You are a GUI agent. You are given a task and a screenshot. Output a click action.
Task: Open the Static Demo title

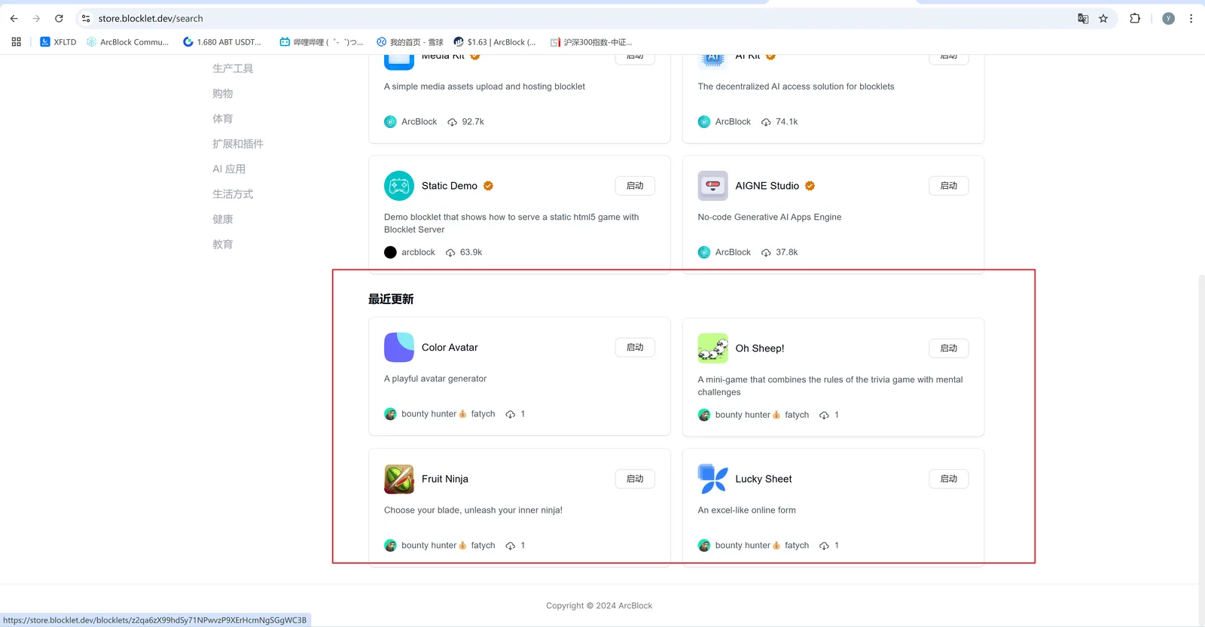point(450,186)
